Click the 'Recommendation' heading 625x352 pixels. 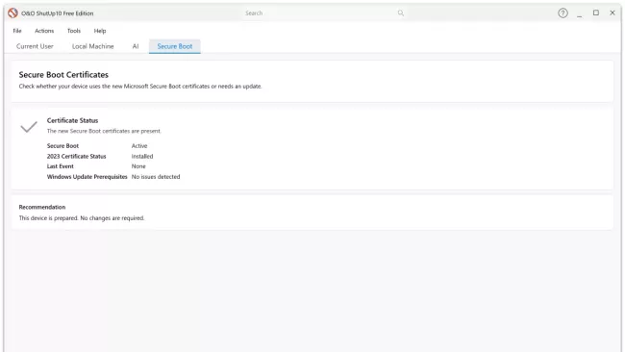coord(42,207)
